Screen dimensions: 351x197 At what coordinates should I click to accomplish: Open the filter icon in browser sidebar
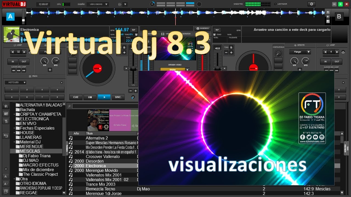pyautogui.click(x=5, y=121)
